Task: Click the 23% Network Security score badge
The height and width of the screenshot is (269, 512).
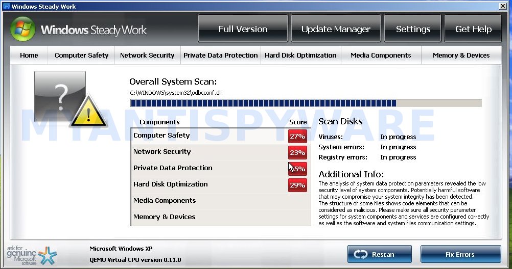Action: click(297, 152)
